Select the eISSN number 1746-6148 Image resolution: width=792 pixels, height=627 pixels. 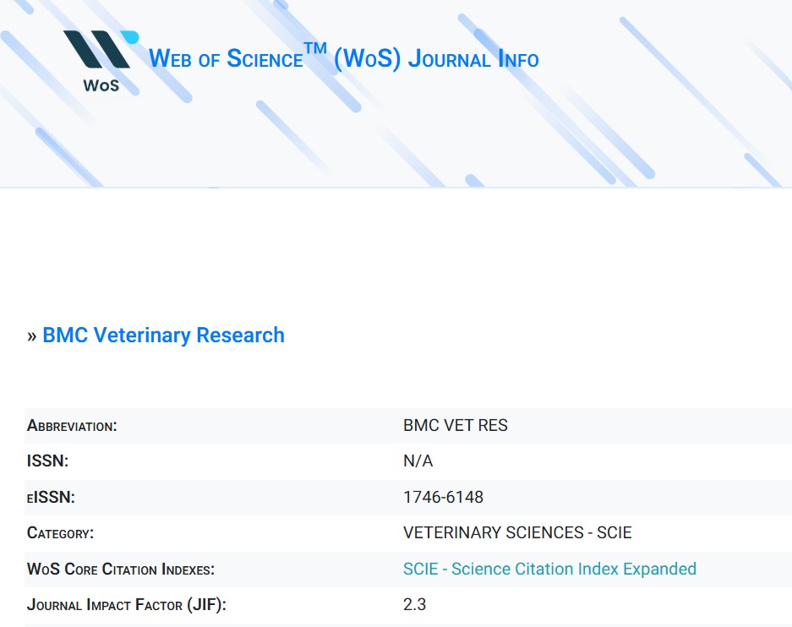pos(443,498)
